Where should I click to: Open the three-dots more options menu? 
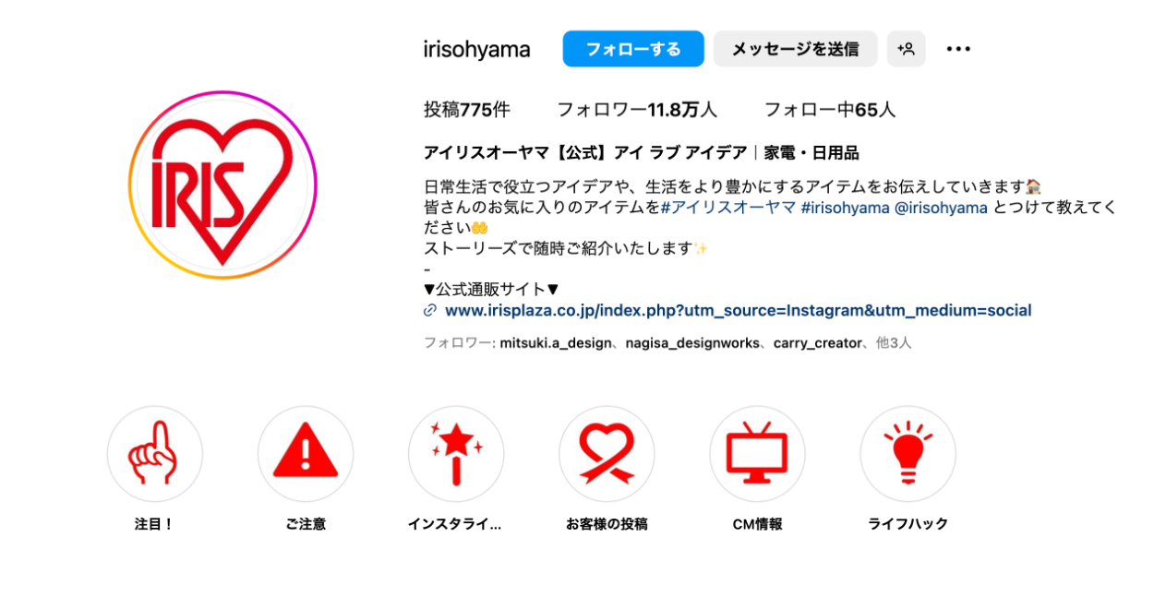coord(958,49)
